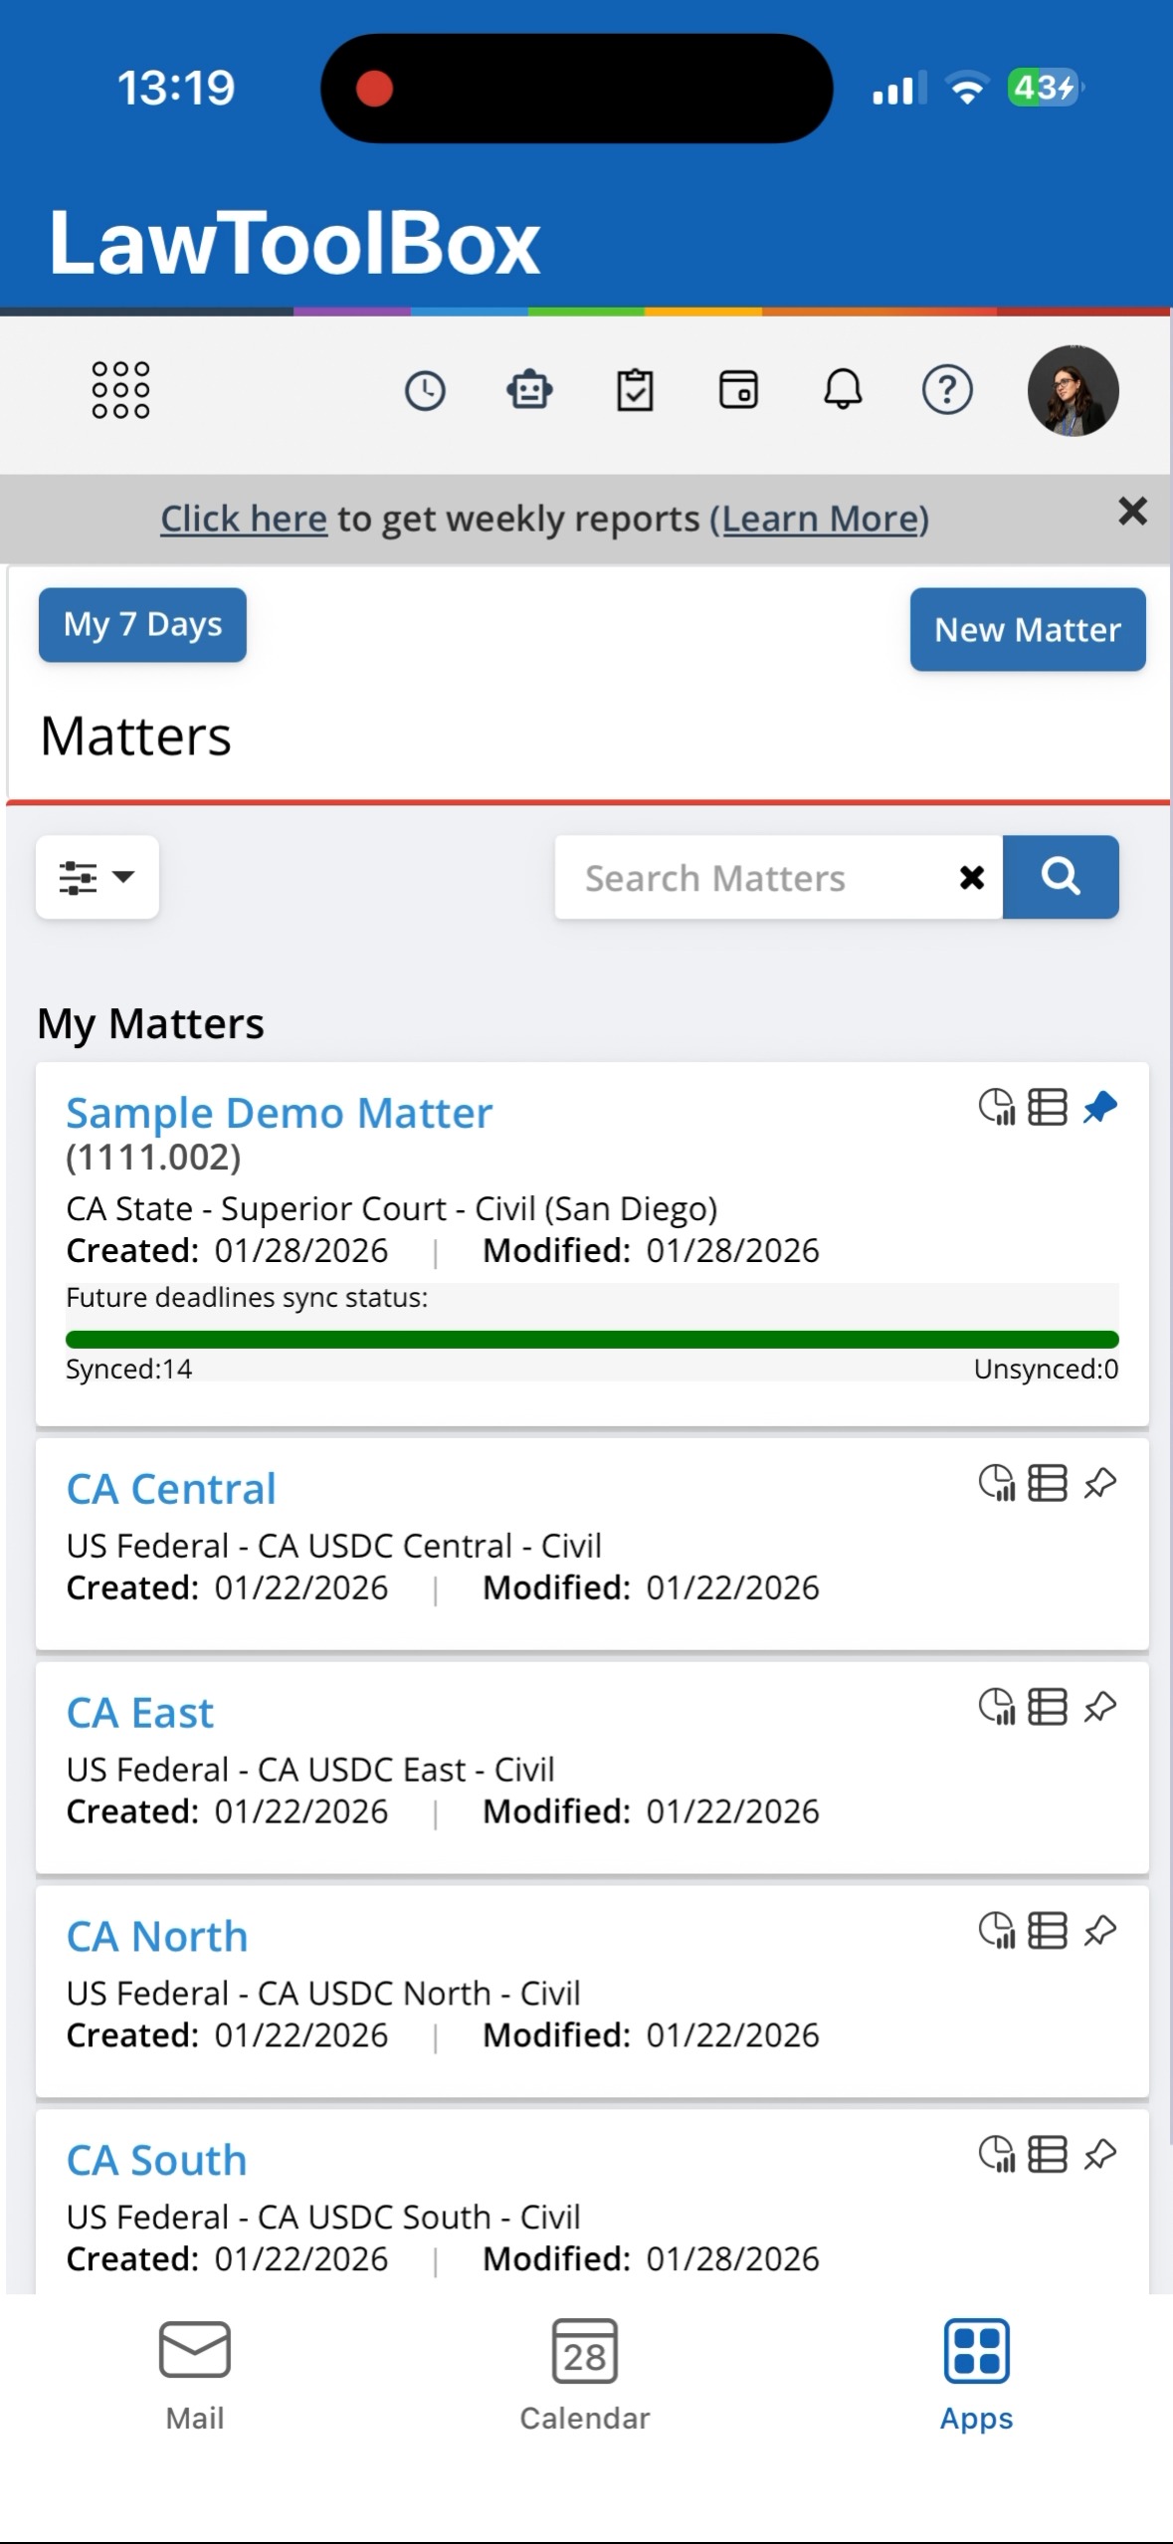Screen dimensions: 1173x2544
Task: Click the Sample Demo Matter sync progress bar
Action: tap(592, 1340)
